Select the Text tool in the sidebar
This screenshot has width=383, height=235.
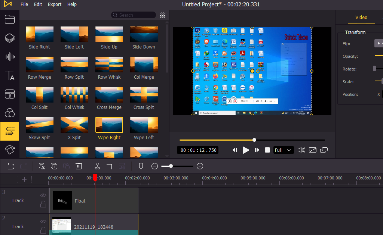[x=10, y=75]
